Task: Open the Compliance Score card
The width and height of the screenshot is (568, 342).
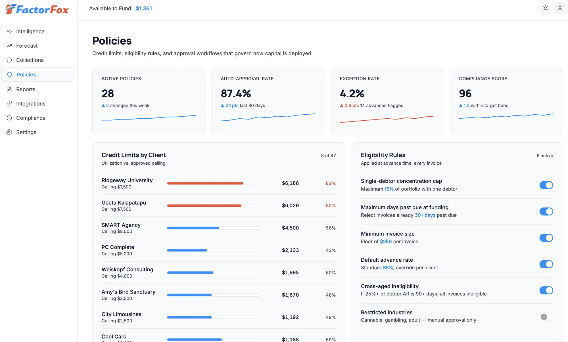Action: [506, 101]
